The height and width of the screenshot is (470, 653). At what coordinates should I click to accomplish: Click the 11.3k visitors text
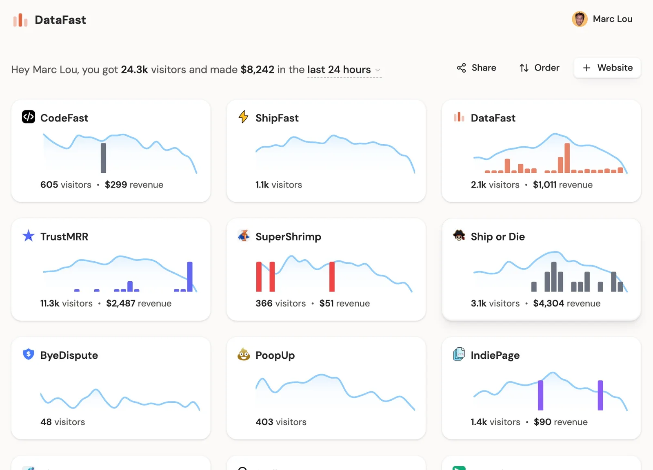click(x=67, y=303)
